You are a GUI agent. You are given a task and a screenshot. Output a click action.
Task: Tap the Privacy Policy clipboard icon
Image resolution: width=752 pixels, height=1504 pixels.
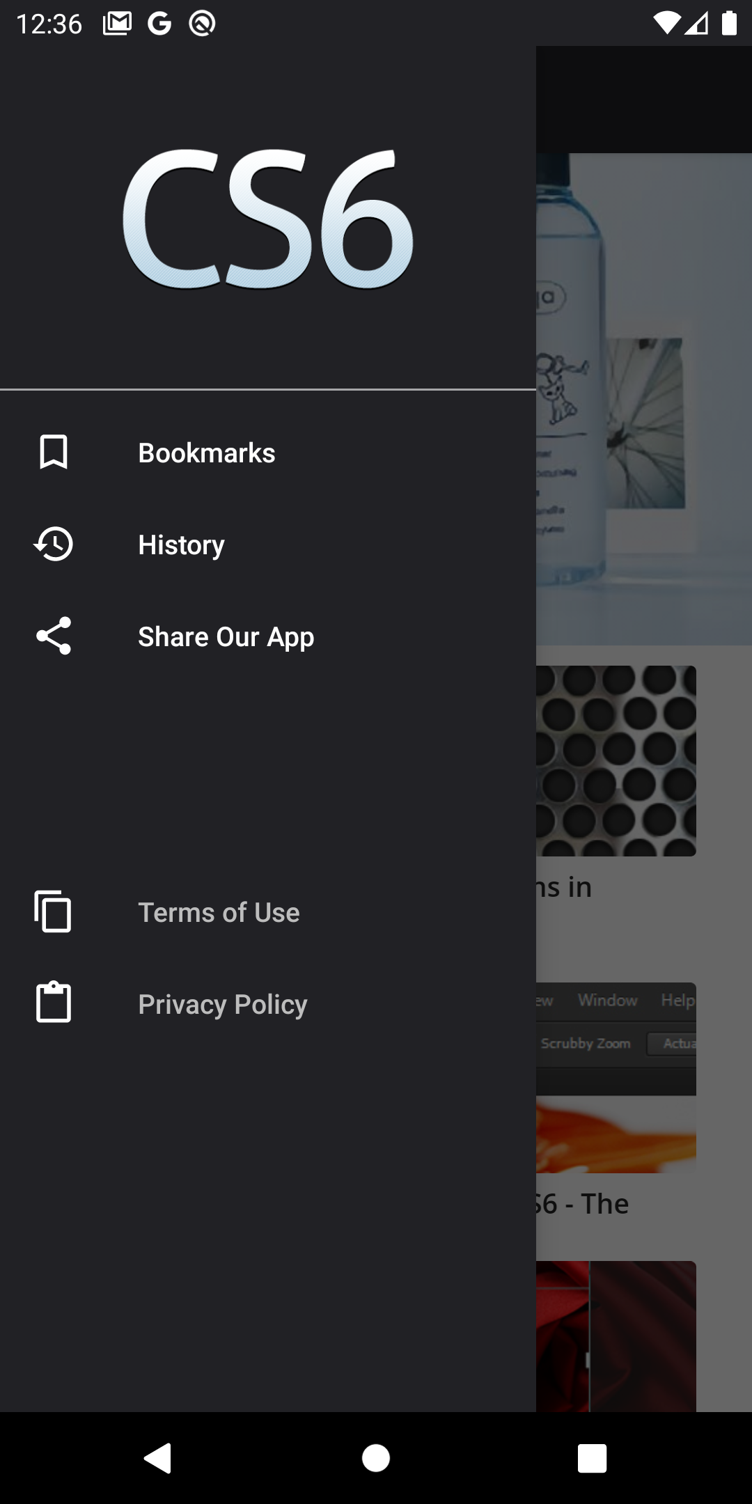[x=54, y=1003]
